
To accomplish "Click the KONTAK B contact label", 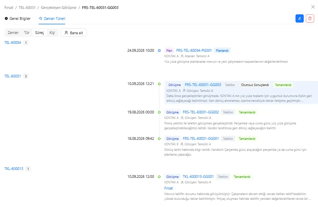I will 171,144.
